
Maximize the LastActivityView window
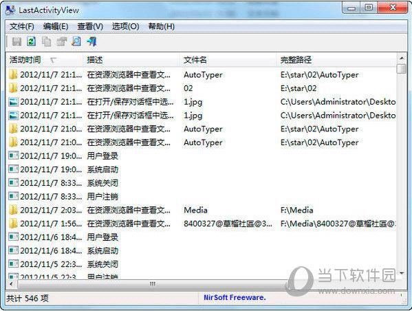pyautogui.click(x=369, y=8)
